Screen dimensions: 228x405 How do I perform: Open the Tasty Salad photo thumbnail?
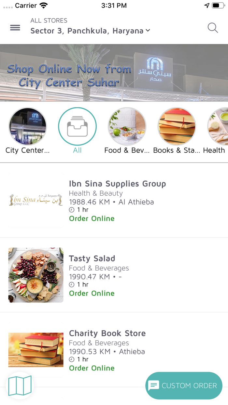tap(36, 275)
